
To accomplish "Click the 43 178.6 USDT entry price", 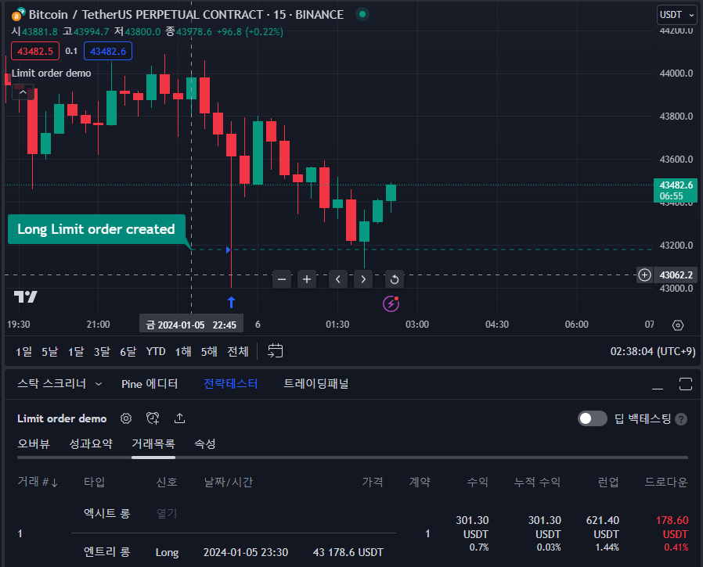I will coord(348,552).
